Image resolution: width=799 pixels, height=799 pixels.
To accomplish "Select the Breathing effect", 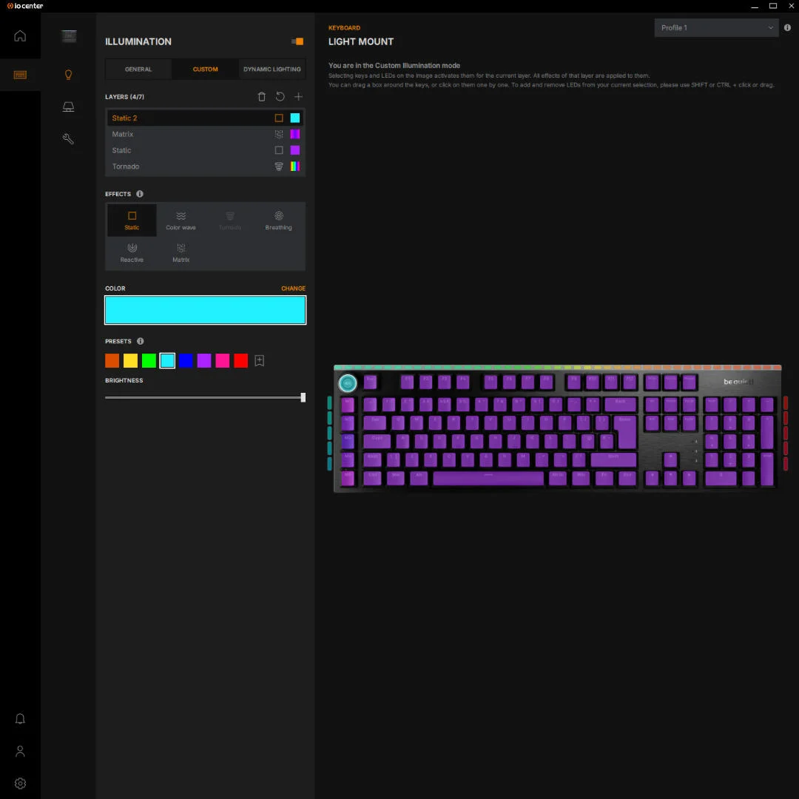I will (279, 220).
